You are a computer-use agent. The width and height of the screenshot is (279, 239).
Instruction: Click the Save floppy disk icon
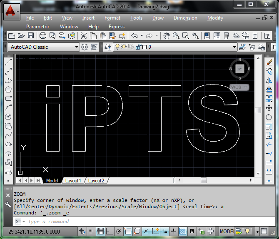click(31, 36)
